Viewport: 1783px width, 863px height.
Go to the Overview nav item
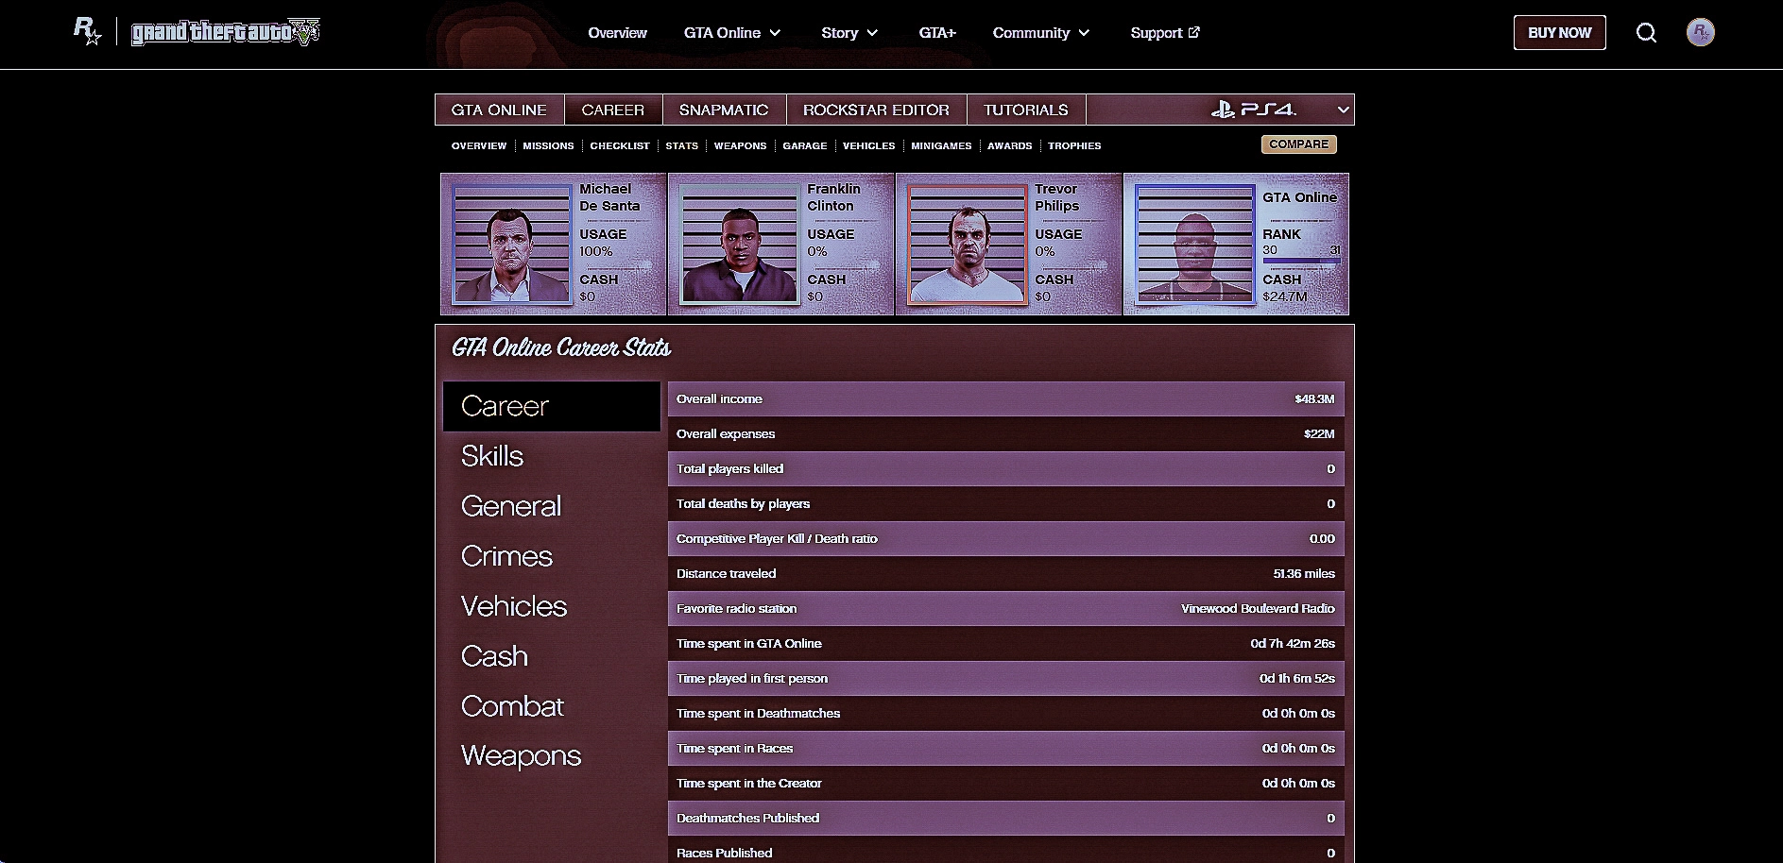tap(617, 33)
